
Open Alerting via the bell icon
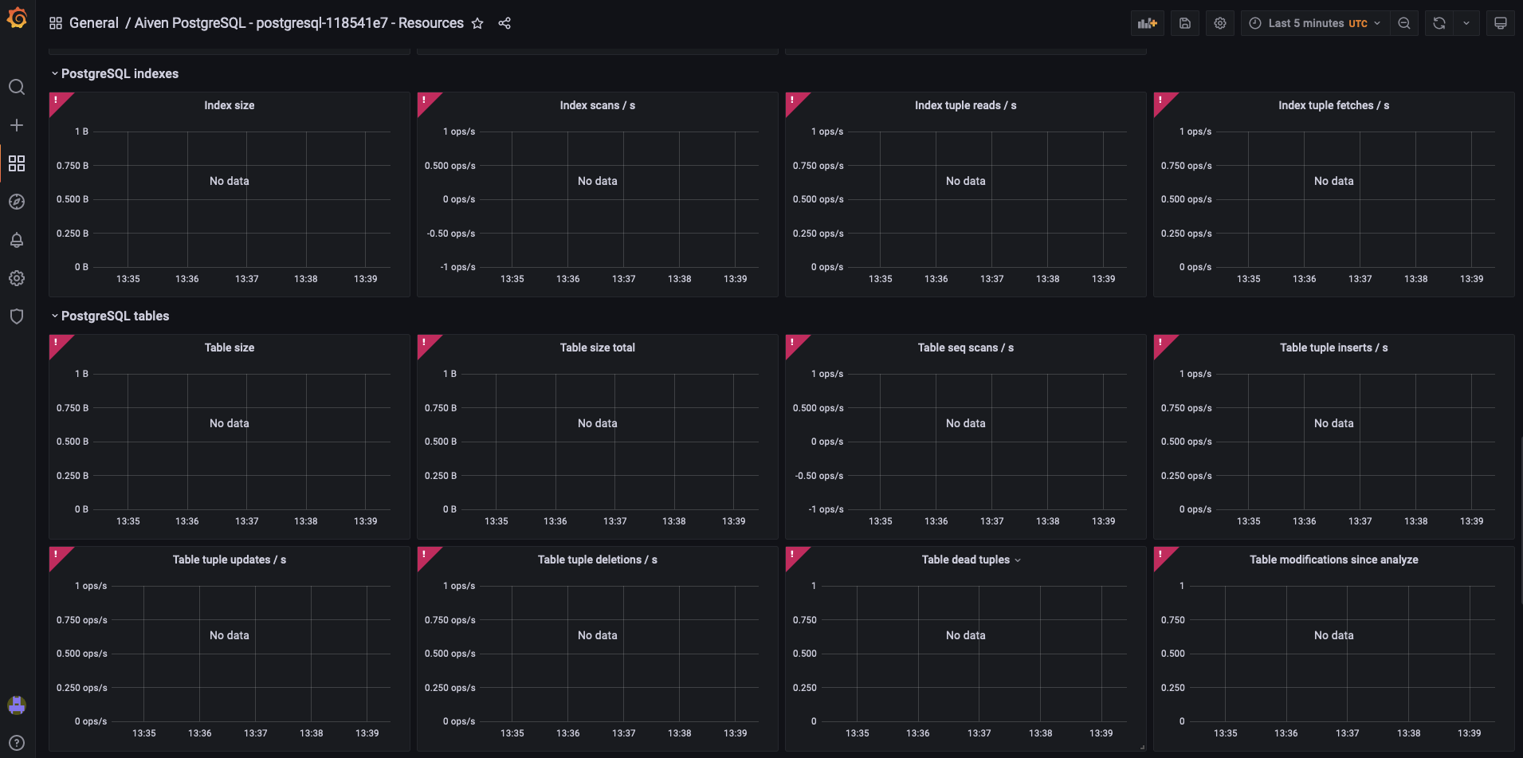pyautogui.click(x=17, y=240)
